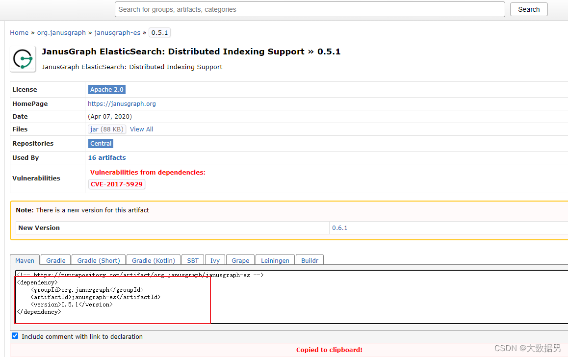Screen dimensions: 568x357
Task: Switch to the Gradle (Short) tab
Action: (99, 260)
